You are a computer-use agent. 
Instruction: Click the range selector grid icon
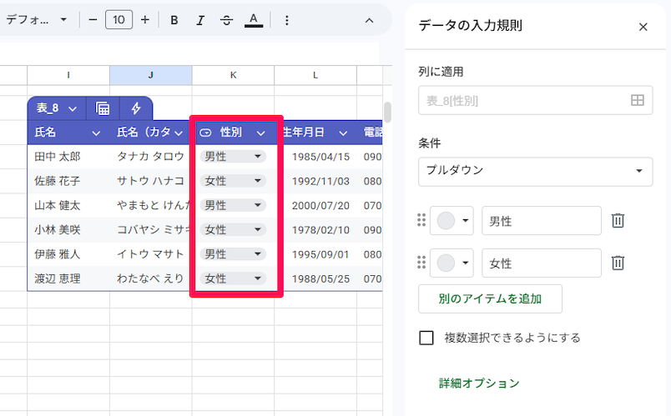tap(637, 101)
